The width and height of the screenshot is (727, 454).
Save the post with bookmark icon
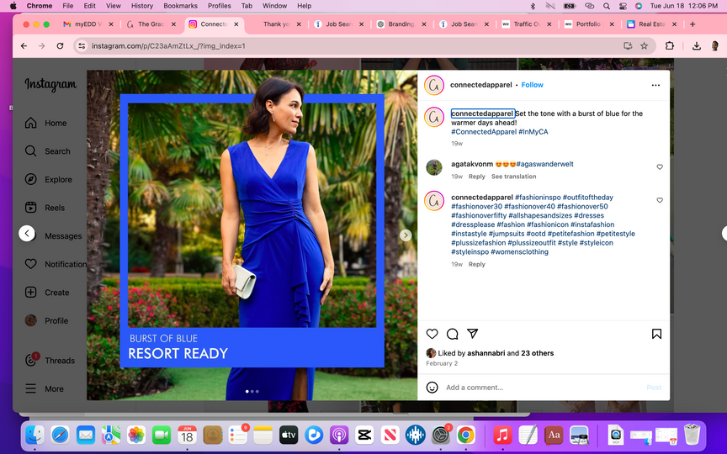(x=656, y=334)
